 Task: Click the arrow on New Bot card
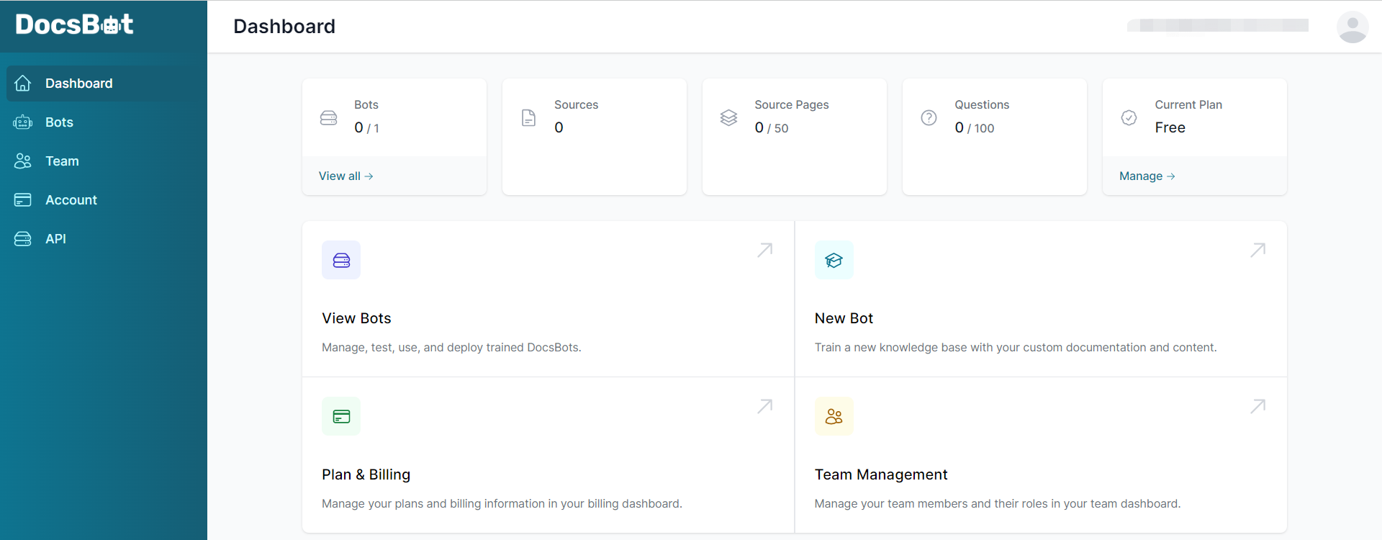coord(1258,250)
